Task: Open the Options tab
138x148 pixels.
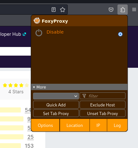Action: (45, 125)
